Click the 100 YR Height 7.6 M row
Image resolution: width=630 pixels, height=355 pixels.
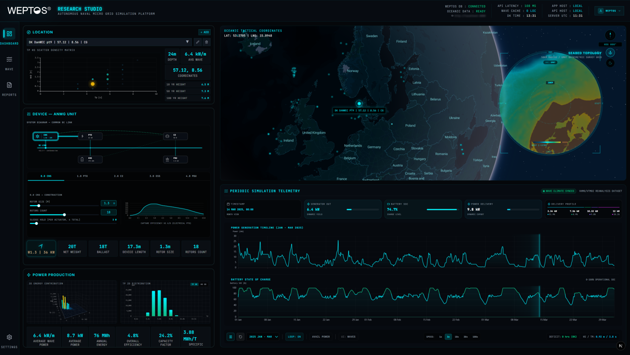[x=187, y=98]
